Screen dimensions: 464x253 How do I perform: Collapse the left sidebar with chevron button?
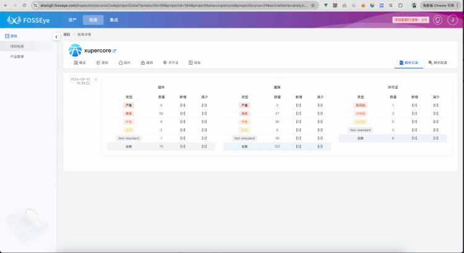click(56, 36)
